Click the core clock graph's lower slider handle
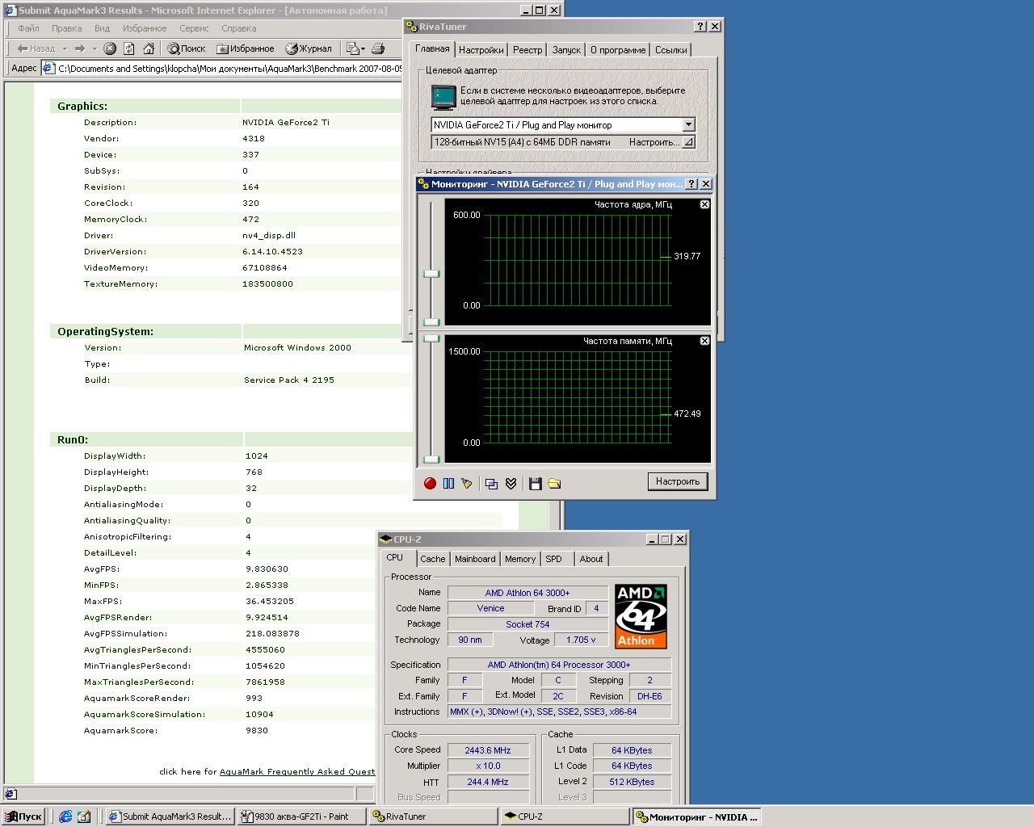 431,322
